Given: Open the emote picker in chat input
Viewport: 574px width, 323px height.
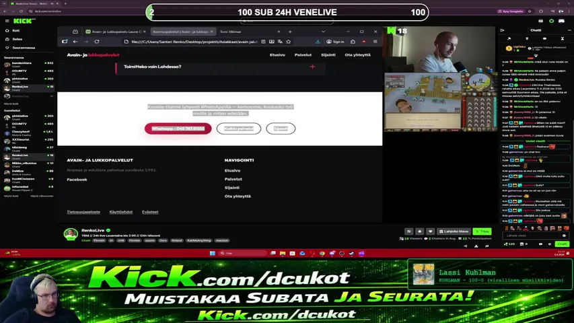Looking at the screenshot, I should click(x=564, y=236).
